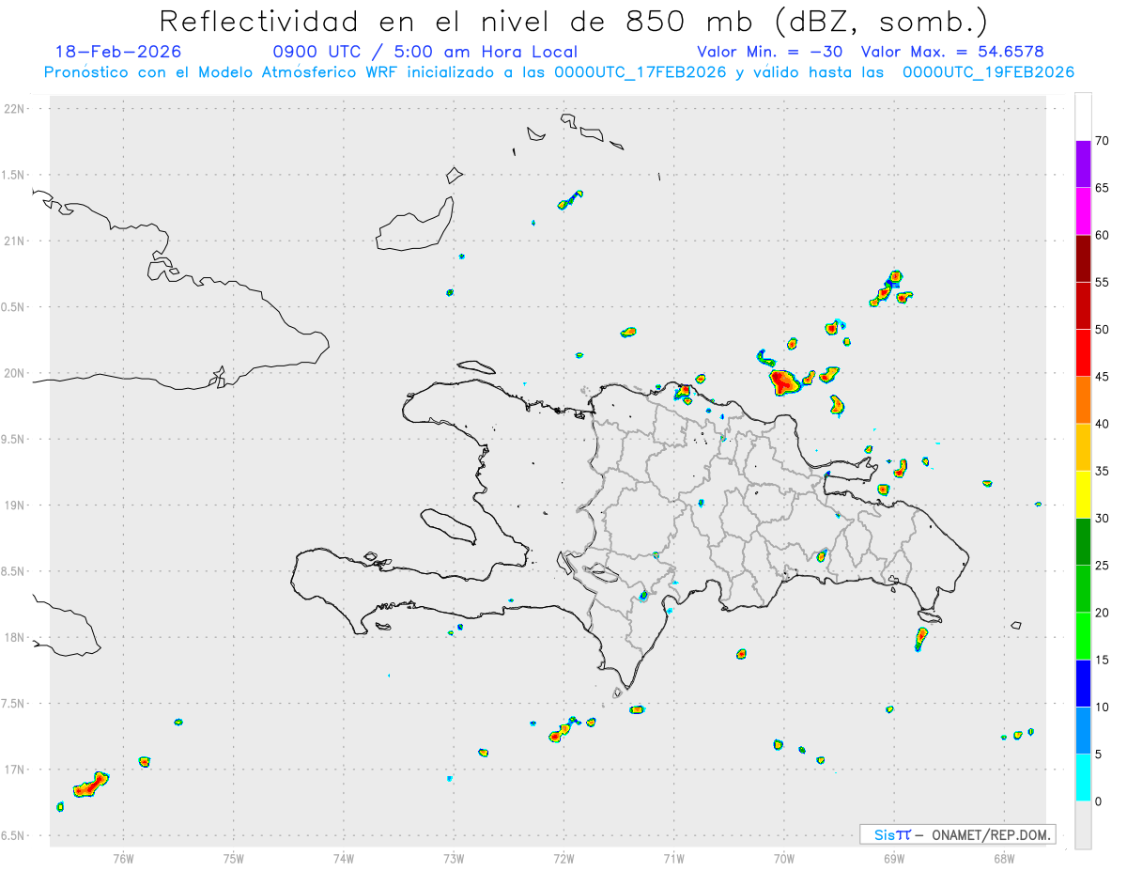Image resolution: width=1127 pixels, height=871 pixels.
Task: Click the '72W' longitude axis label
Action: 563,858
